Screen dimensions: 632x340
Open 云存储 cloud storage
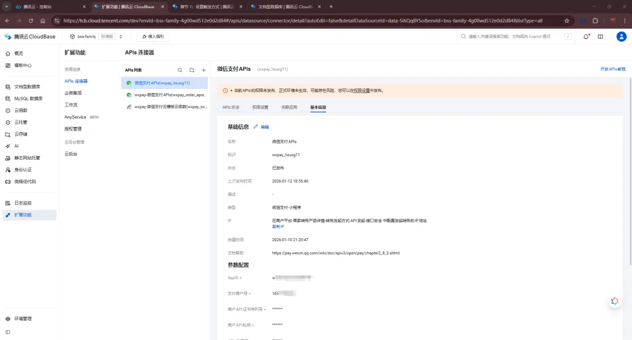(x=20, y=134)
